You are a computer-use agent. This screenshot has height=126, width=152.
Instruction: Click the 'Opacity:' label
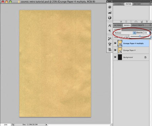coord(140,33)
